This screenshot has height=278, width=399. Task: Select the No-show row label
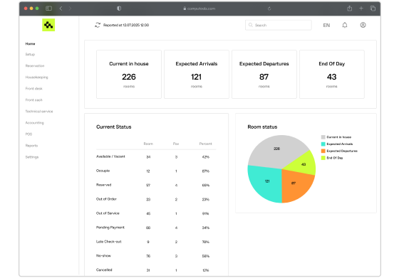tap(103, 256)
